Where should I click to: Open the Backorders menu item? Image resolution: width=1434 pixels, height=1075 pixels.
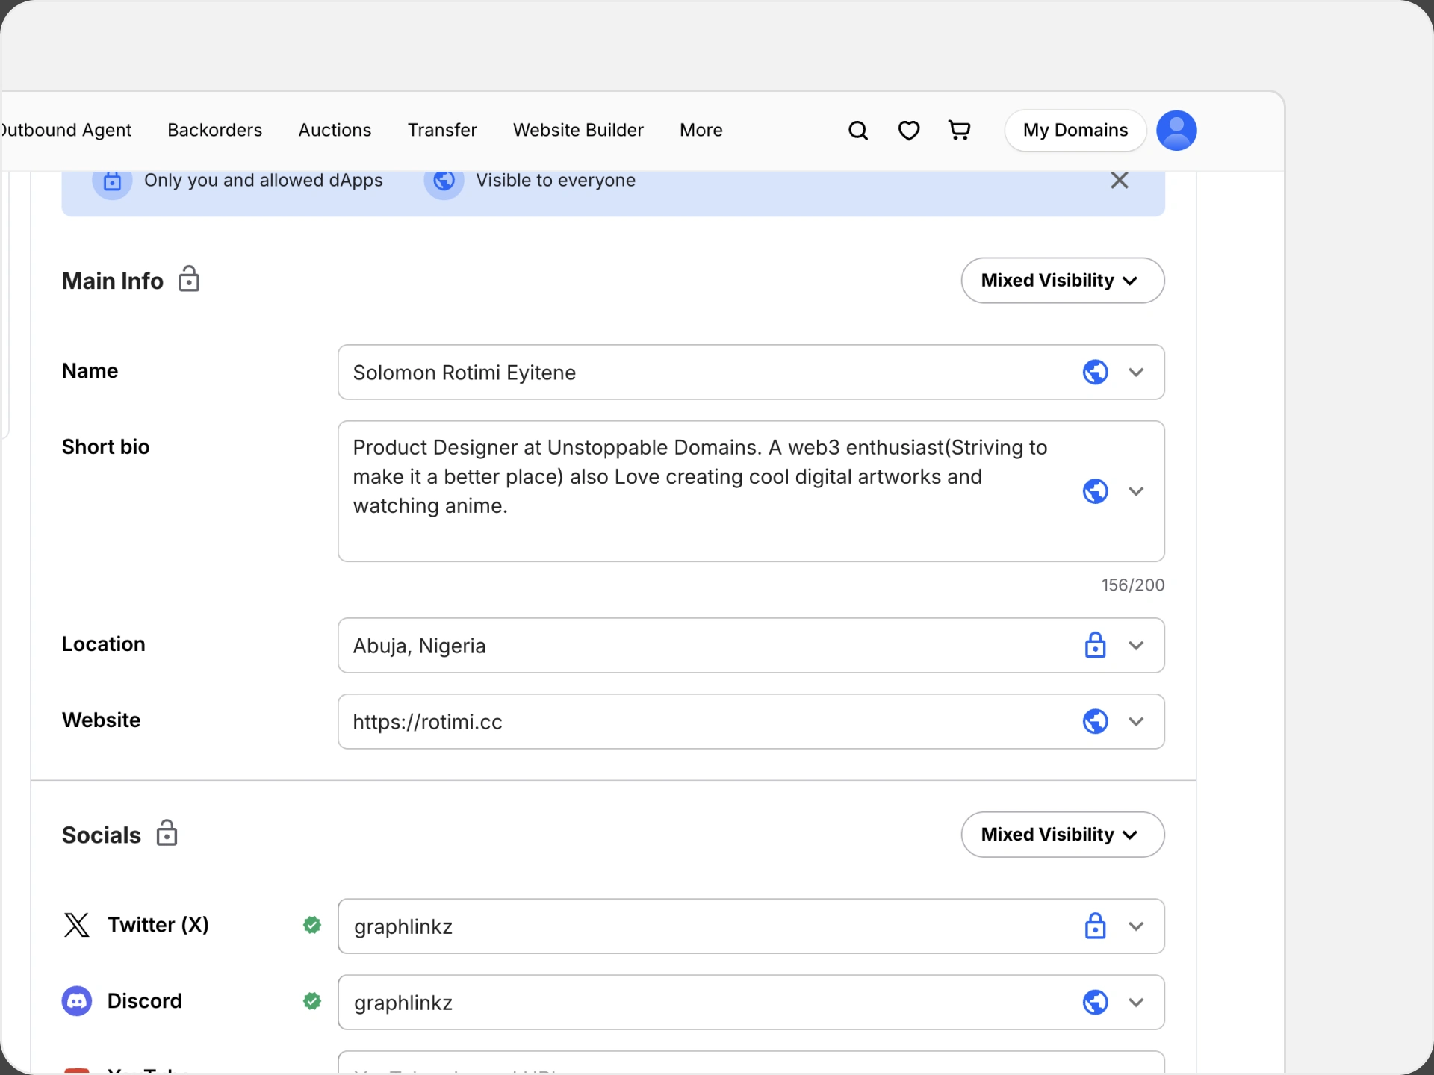tap(215, 130)
